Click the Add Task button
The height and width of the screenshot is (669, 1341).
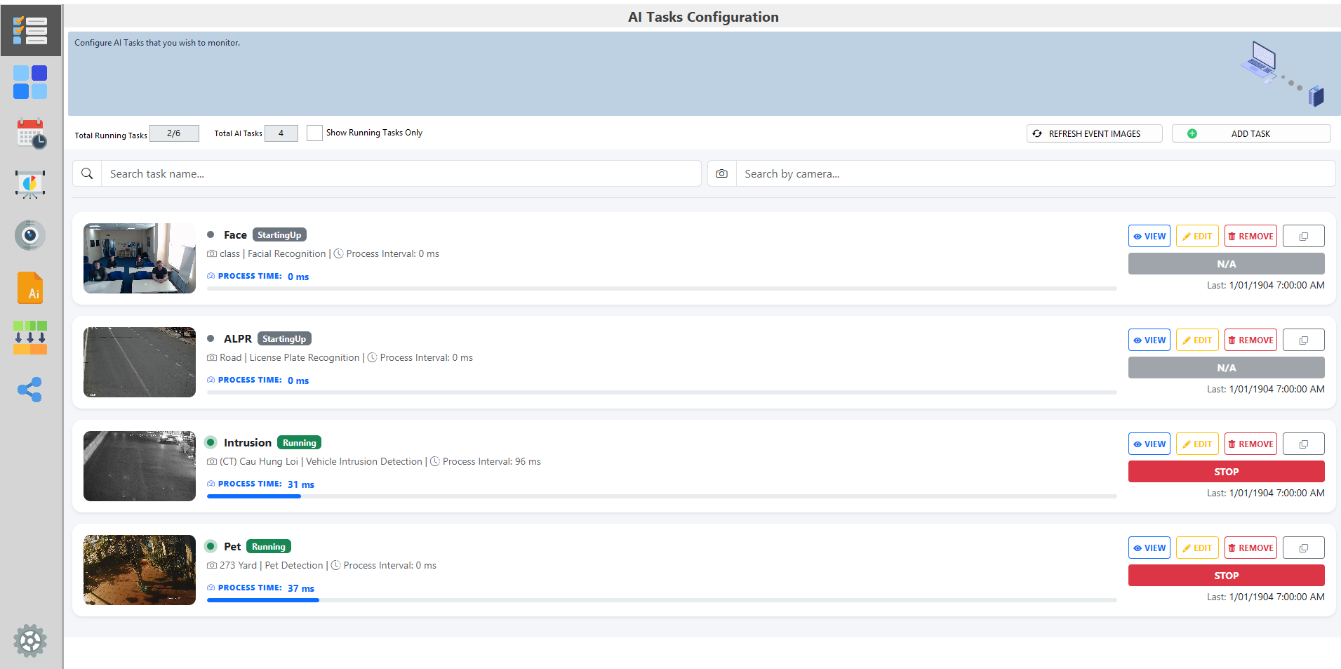(1250, 133)
